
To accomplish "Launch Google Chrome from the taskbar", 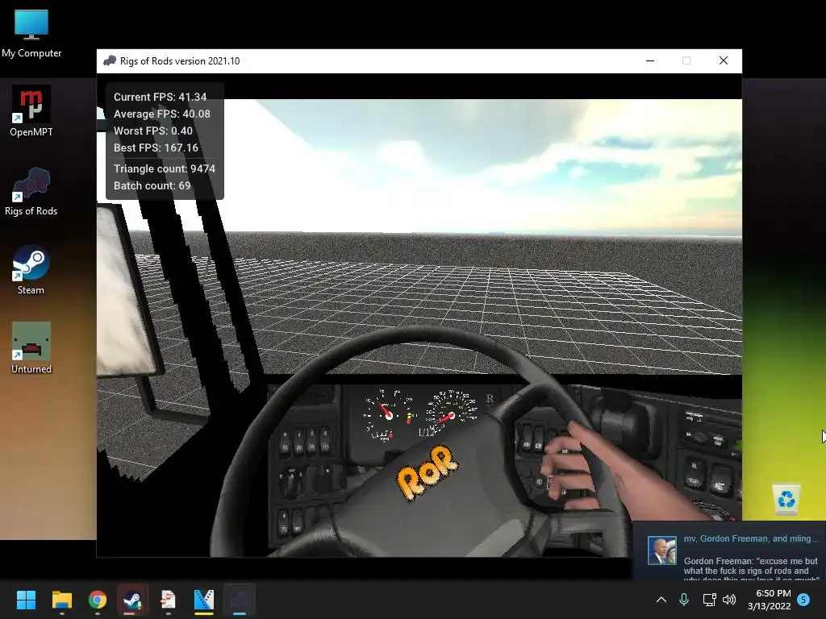I will pos(98,600).
